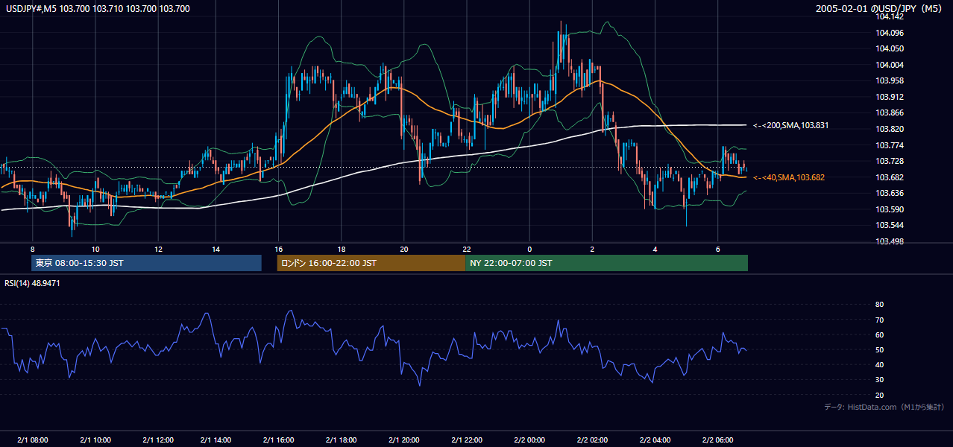Click the 104.050 price axis label
953x447 pixels.
890,48
